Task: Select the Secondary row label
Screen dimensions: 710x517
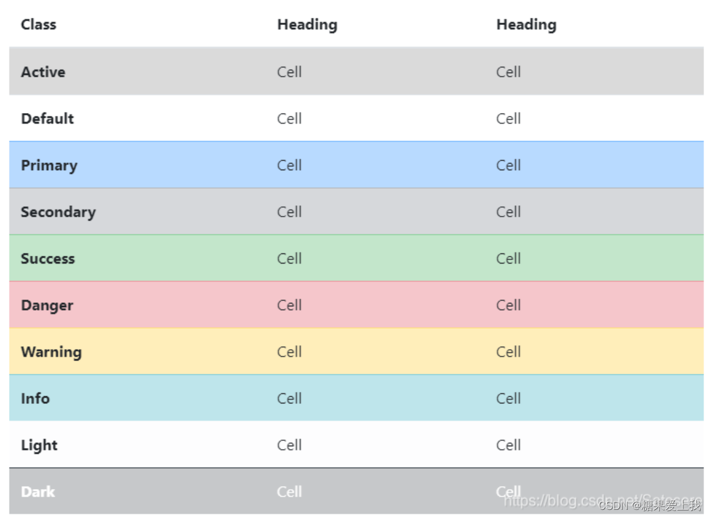Action: [x=58, y=212]
